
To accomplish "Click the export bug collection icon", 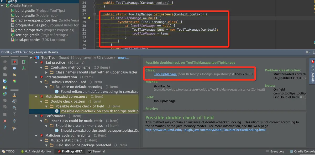I will (24, 62).
